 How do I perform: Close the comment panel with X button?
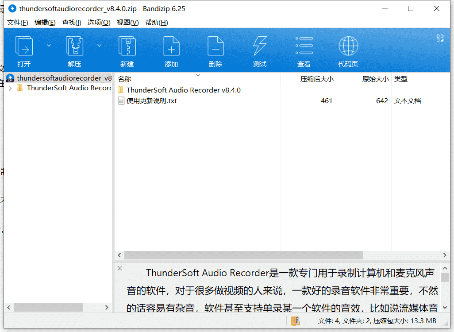(119, 268)
